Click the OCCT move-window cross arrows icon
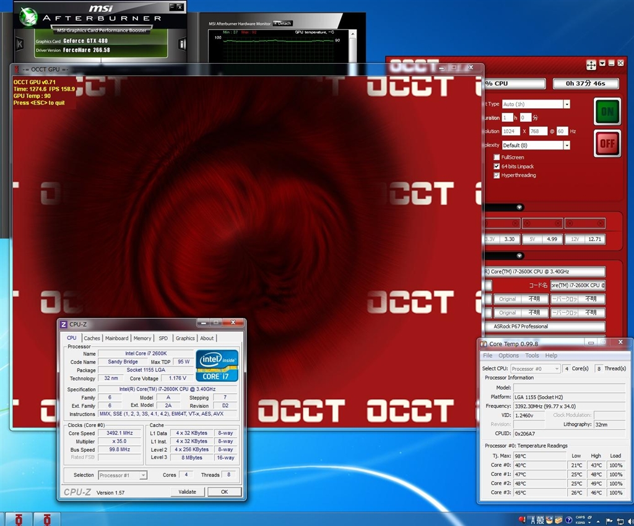Image resolution: width=634 pixels, height=526 pixels. pyautogui.click(x=591, y=65)
